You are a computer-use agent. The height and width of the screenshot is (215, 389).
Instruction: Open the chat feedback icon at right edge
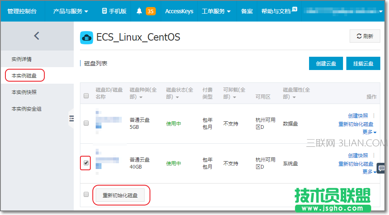pos(382,168)
